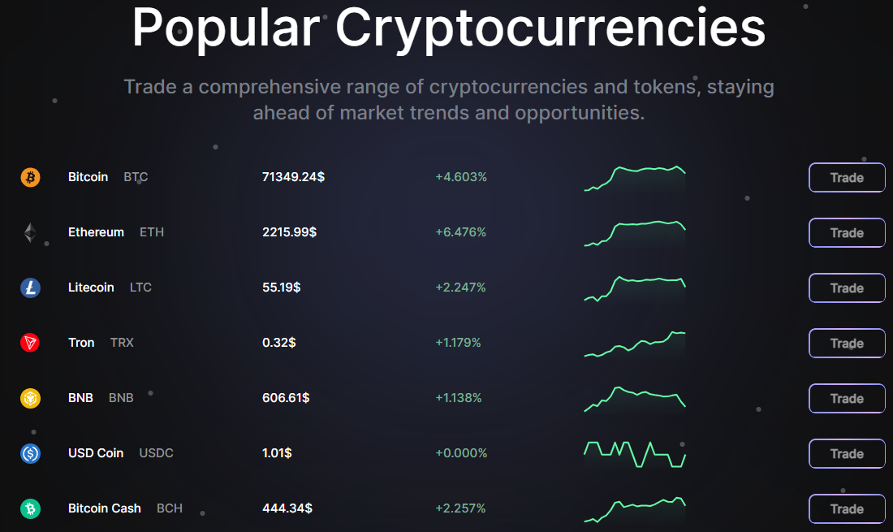Start trading Tron with Trade button

click(847, 344)
